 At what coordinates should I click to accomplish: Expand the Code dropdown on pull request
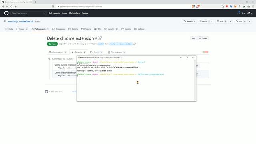coord(203,38)
